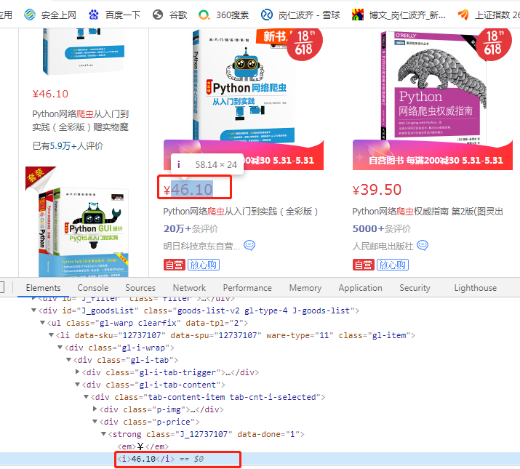520x469 pixels.
Task: Click the 自营图书 每满200减30 promo banner
Action: pos(433,155)
